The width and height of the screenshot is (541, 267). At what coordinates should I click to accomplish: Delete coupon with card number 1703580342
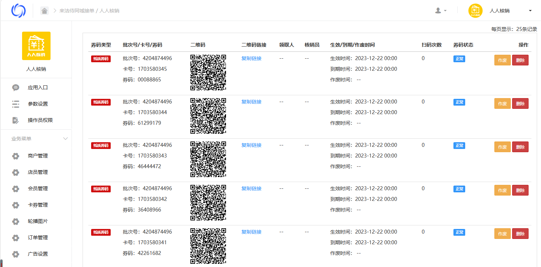click(x=520, y=190)
